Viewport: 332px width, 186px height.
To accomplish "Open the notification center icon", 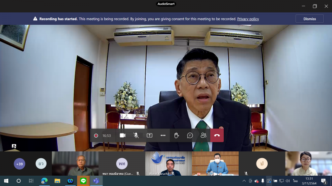I will (324, 181).
